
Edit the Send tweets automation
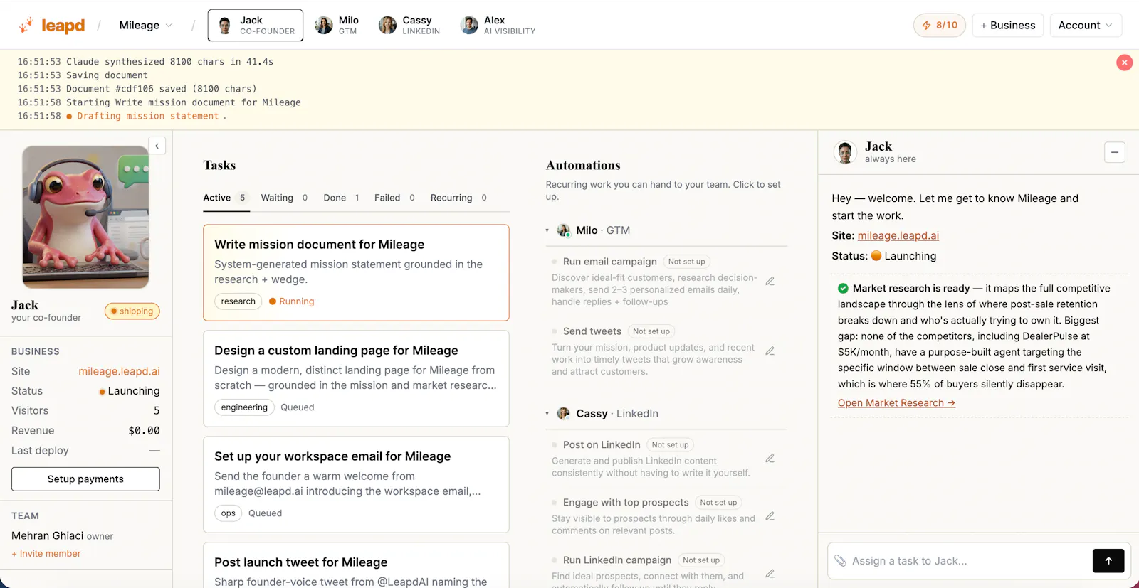770,351
